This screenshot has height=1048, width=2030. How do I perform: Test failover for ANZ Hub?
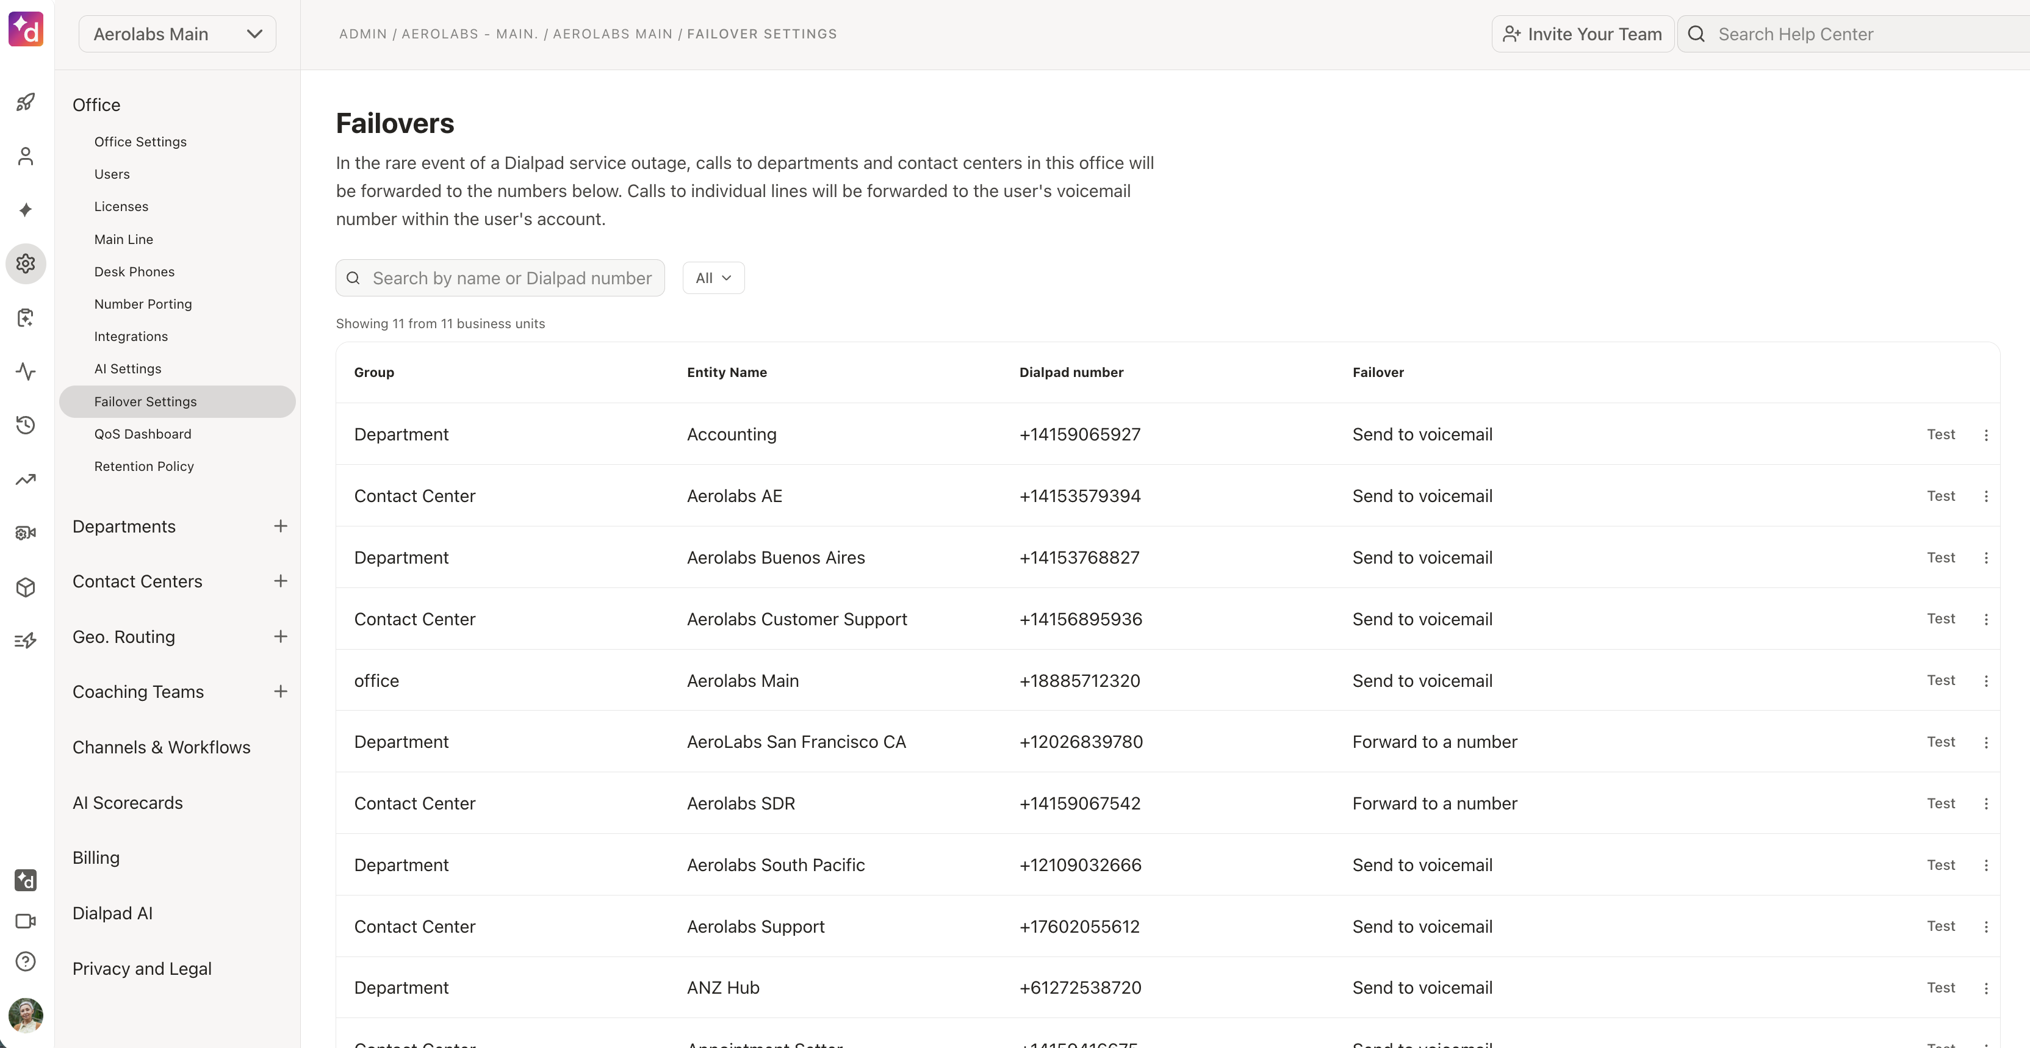(1941, 988)
